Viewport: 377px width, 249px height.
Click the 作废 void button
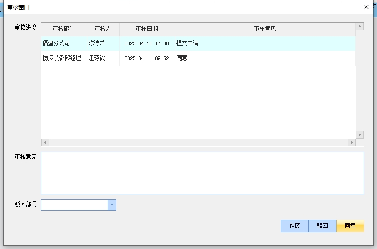[295, 226]
